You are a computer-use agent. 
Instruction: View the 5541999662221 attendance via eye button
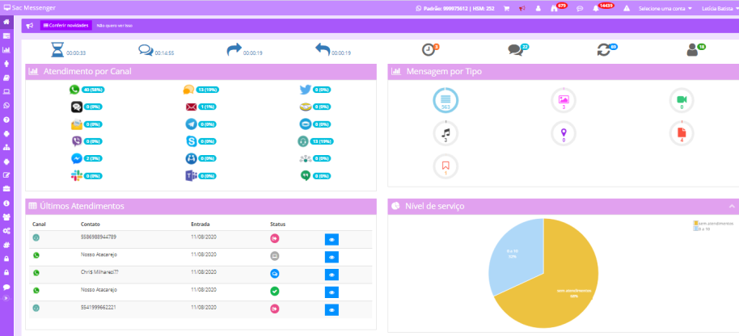(x=331, y=309)
